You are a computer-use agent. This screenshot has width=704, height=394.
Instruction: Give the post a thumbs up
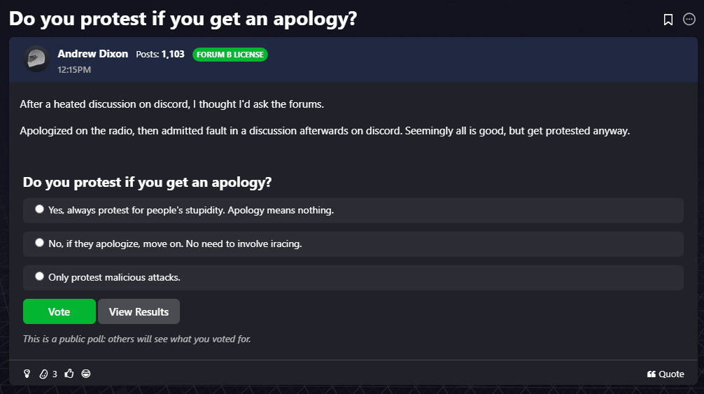tap(69, 374)
